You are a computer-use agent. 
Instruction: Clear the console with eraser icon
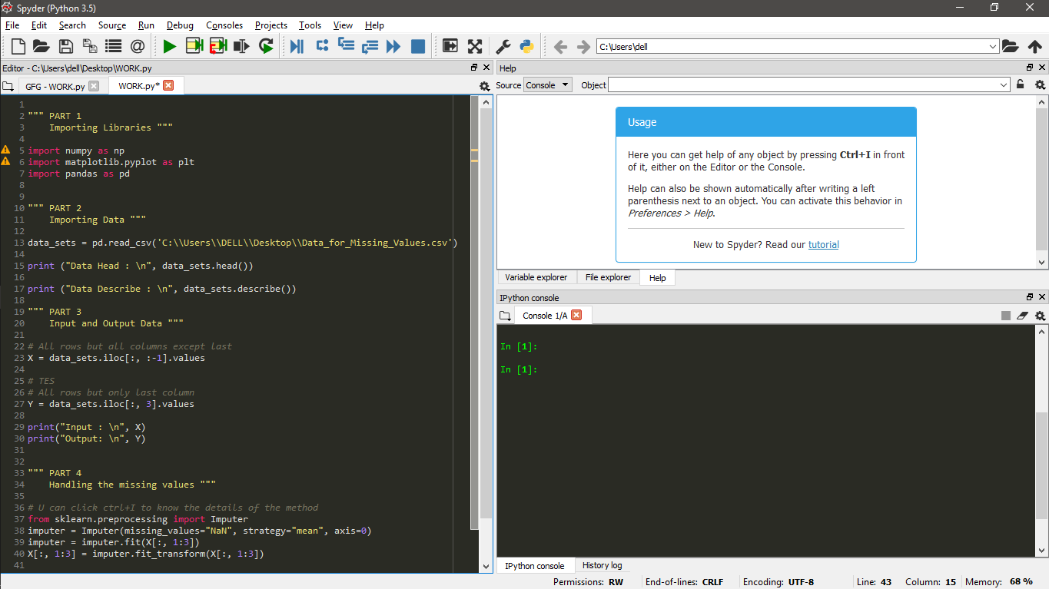[x=1022, y=316]
